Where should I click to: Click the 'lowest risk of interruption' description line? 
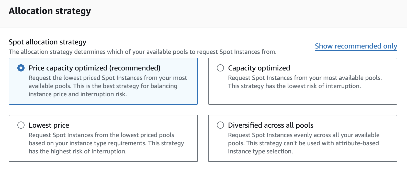pyautogui.click(x=294, y=86)
